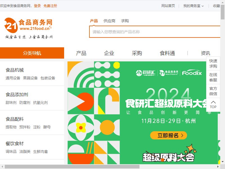Open 采购 in main navigation
The width and height of the screenshot is (225, 169).
(137, 53)
